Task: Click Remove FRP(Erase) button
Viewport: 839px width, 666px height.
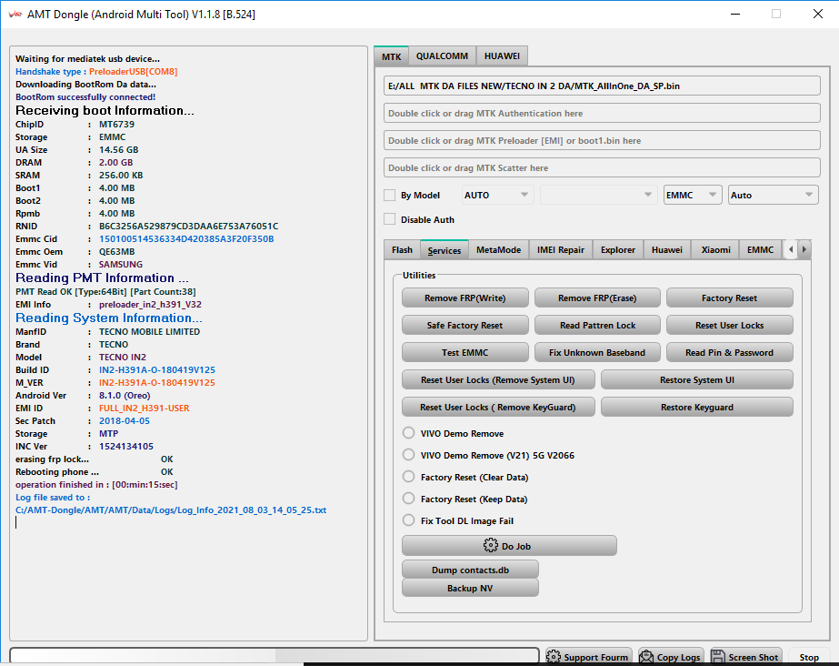Action: click(x=597, y=298)
